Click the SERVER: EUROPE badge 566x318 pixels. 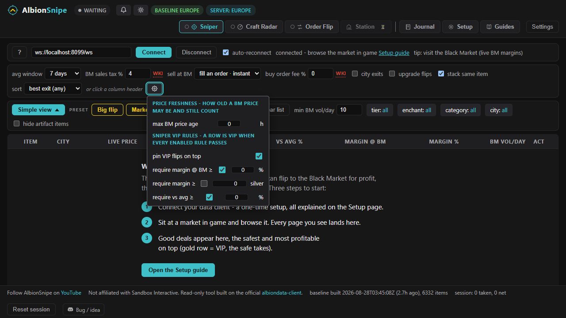tap(230, 10)
